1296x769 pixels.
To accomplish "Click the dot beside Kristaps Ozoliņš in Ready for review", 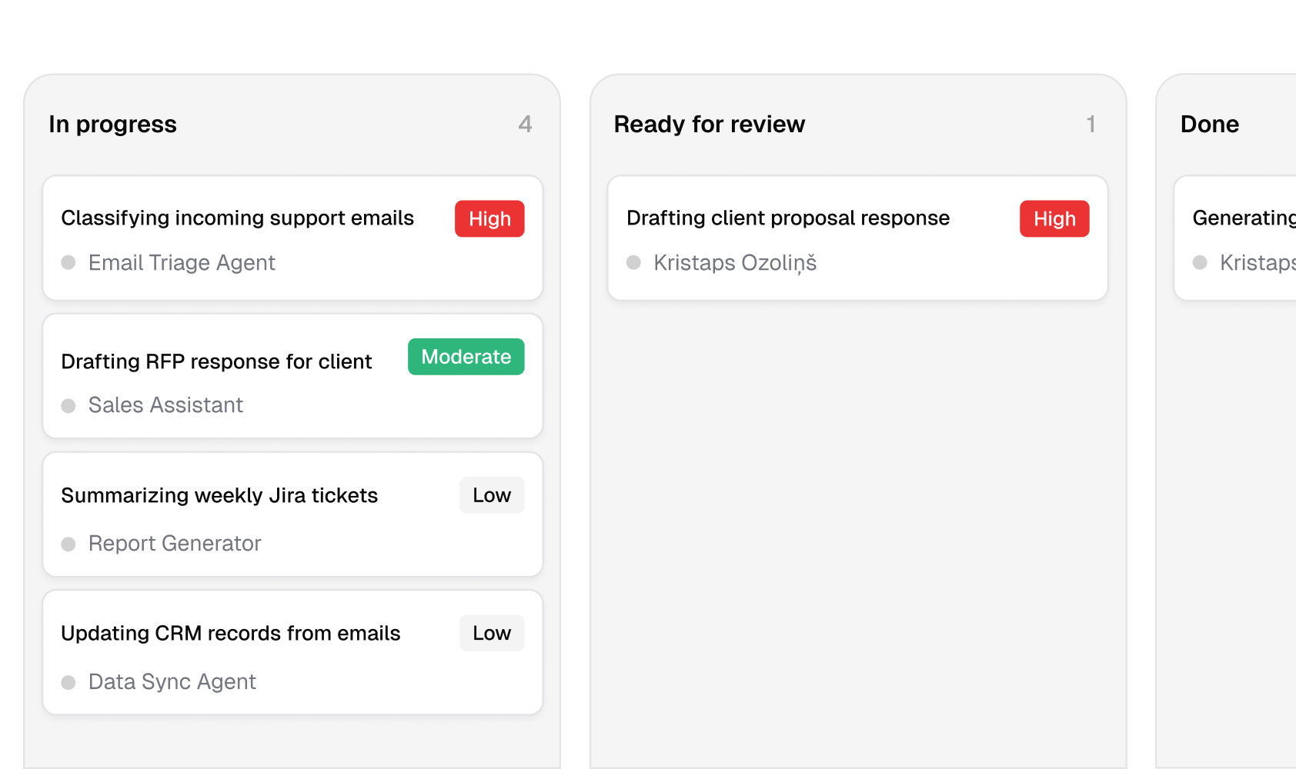I will pos(634,262).
